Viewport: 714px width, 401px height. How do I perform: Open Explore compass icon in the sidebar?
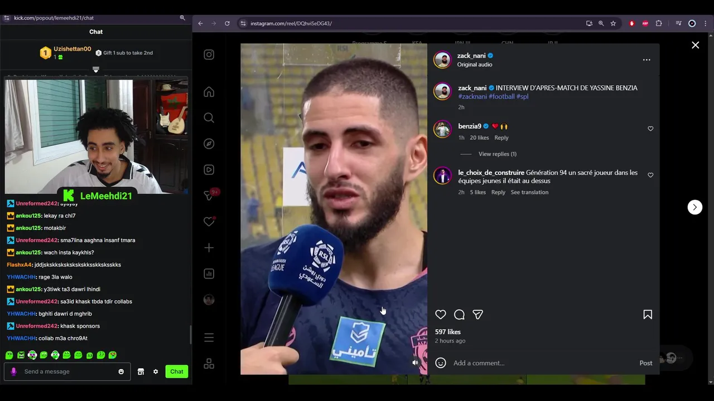(x=209, y=144)
